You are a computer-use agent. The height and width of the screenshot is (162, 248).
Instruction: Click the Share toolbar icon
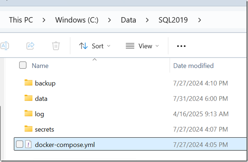tap(30, 46)
